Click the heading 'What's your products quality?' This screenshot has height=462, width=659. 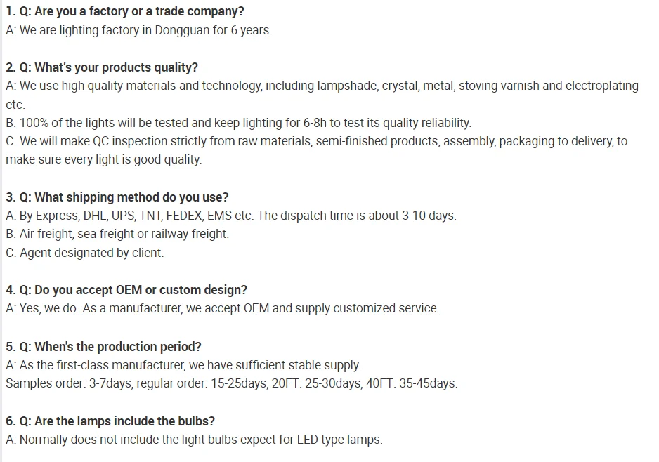[x=102, y=67]
